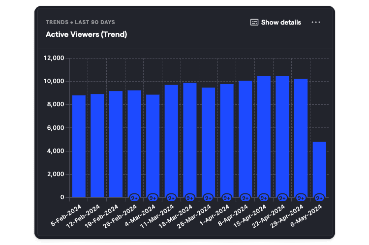This screenshot has width=369, height=245.
Task: Open the three-dot more options menu
Action: click(x=316, y=22)
